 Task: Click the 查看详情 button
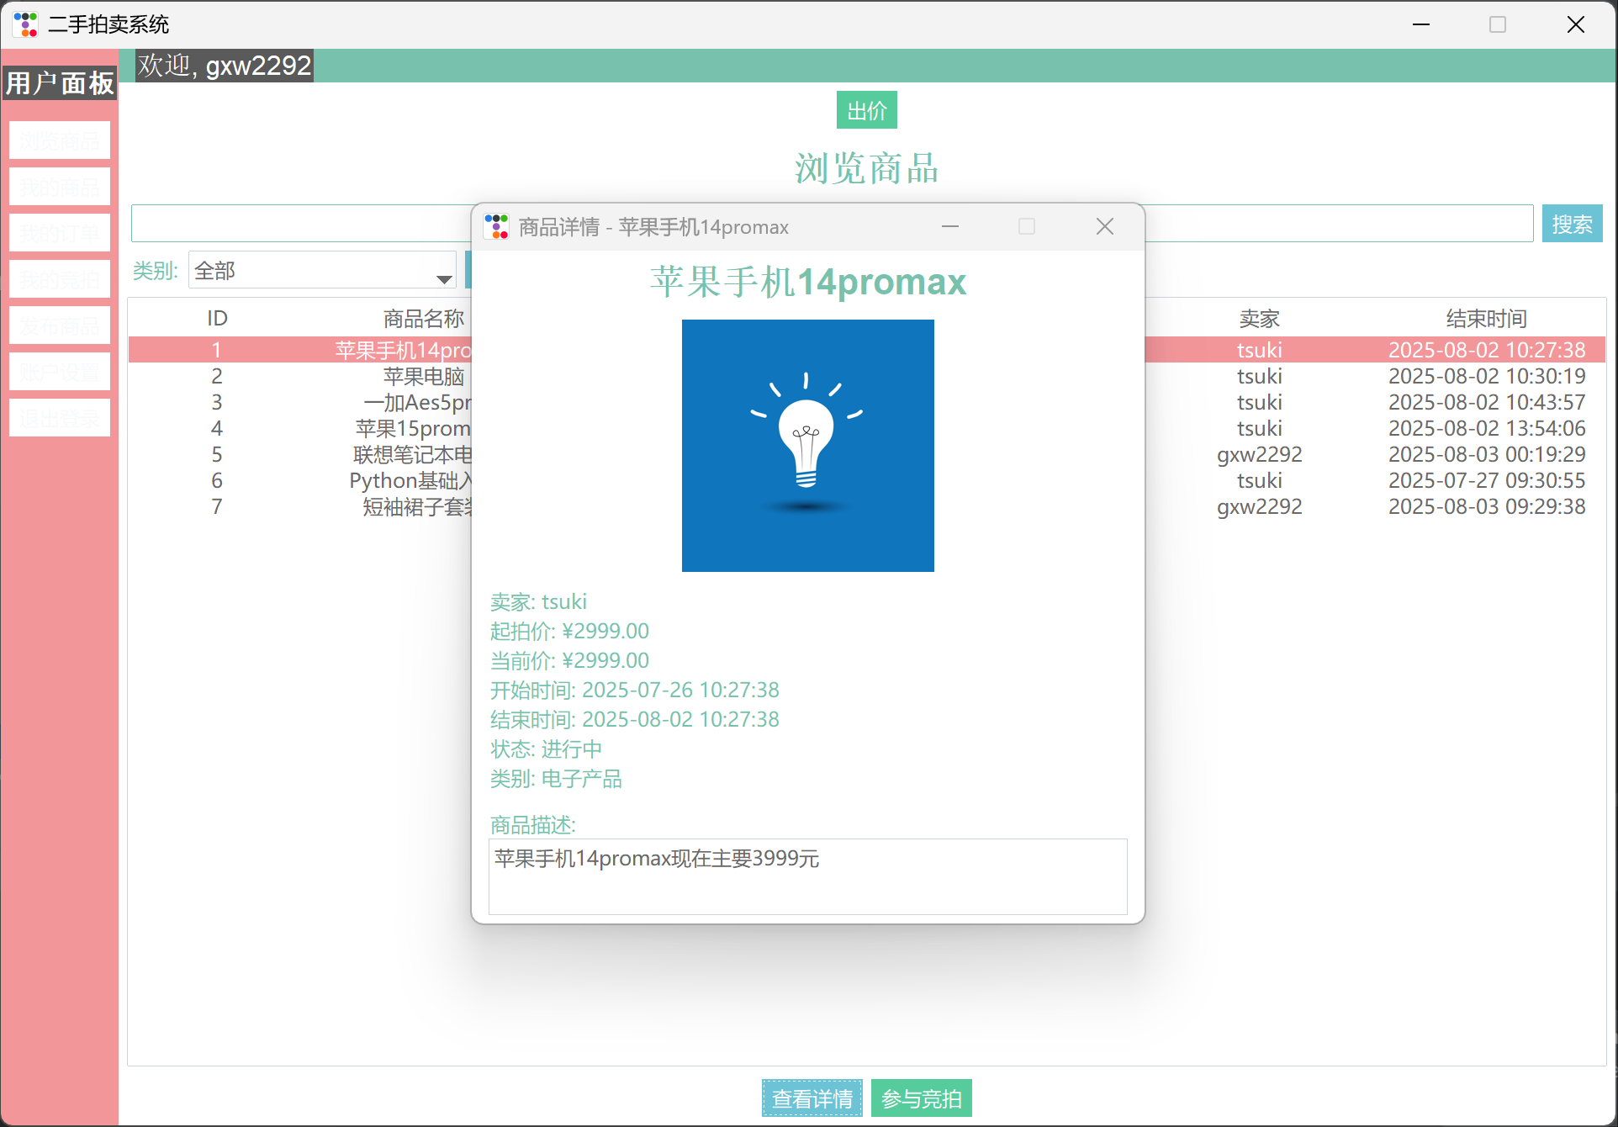click(812, 1098)
